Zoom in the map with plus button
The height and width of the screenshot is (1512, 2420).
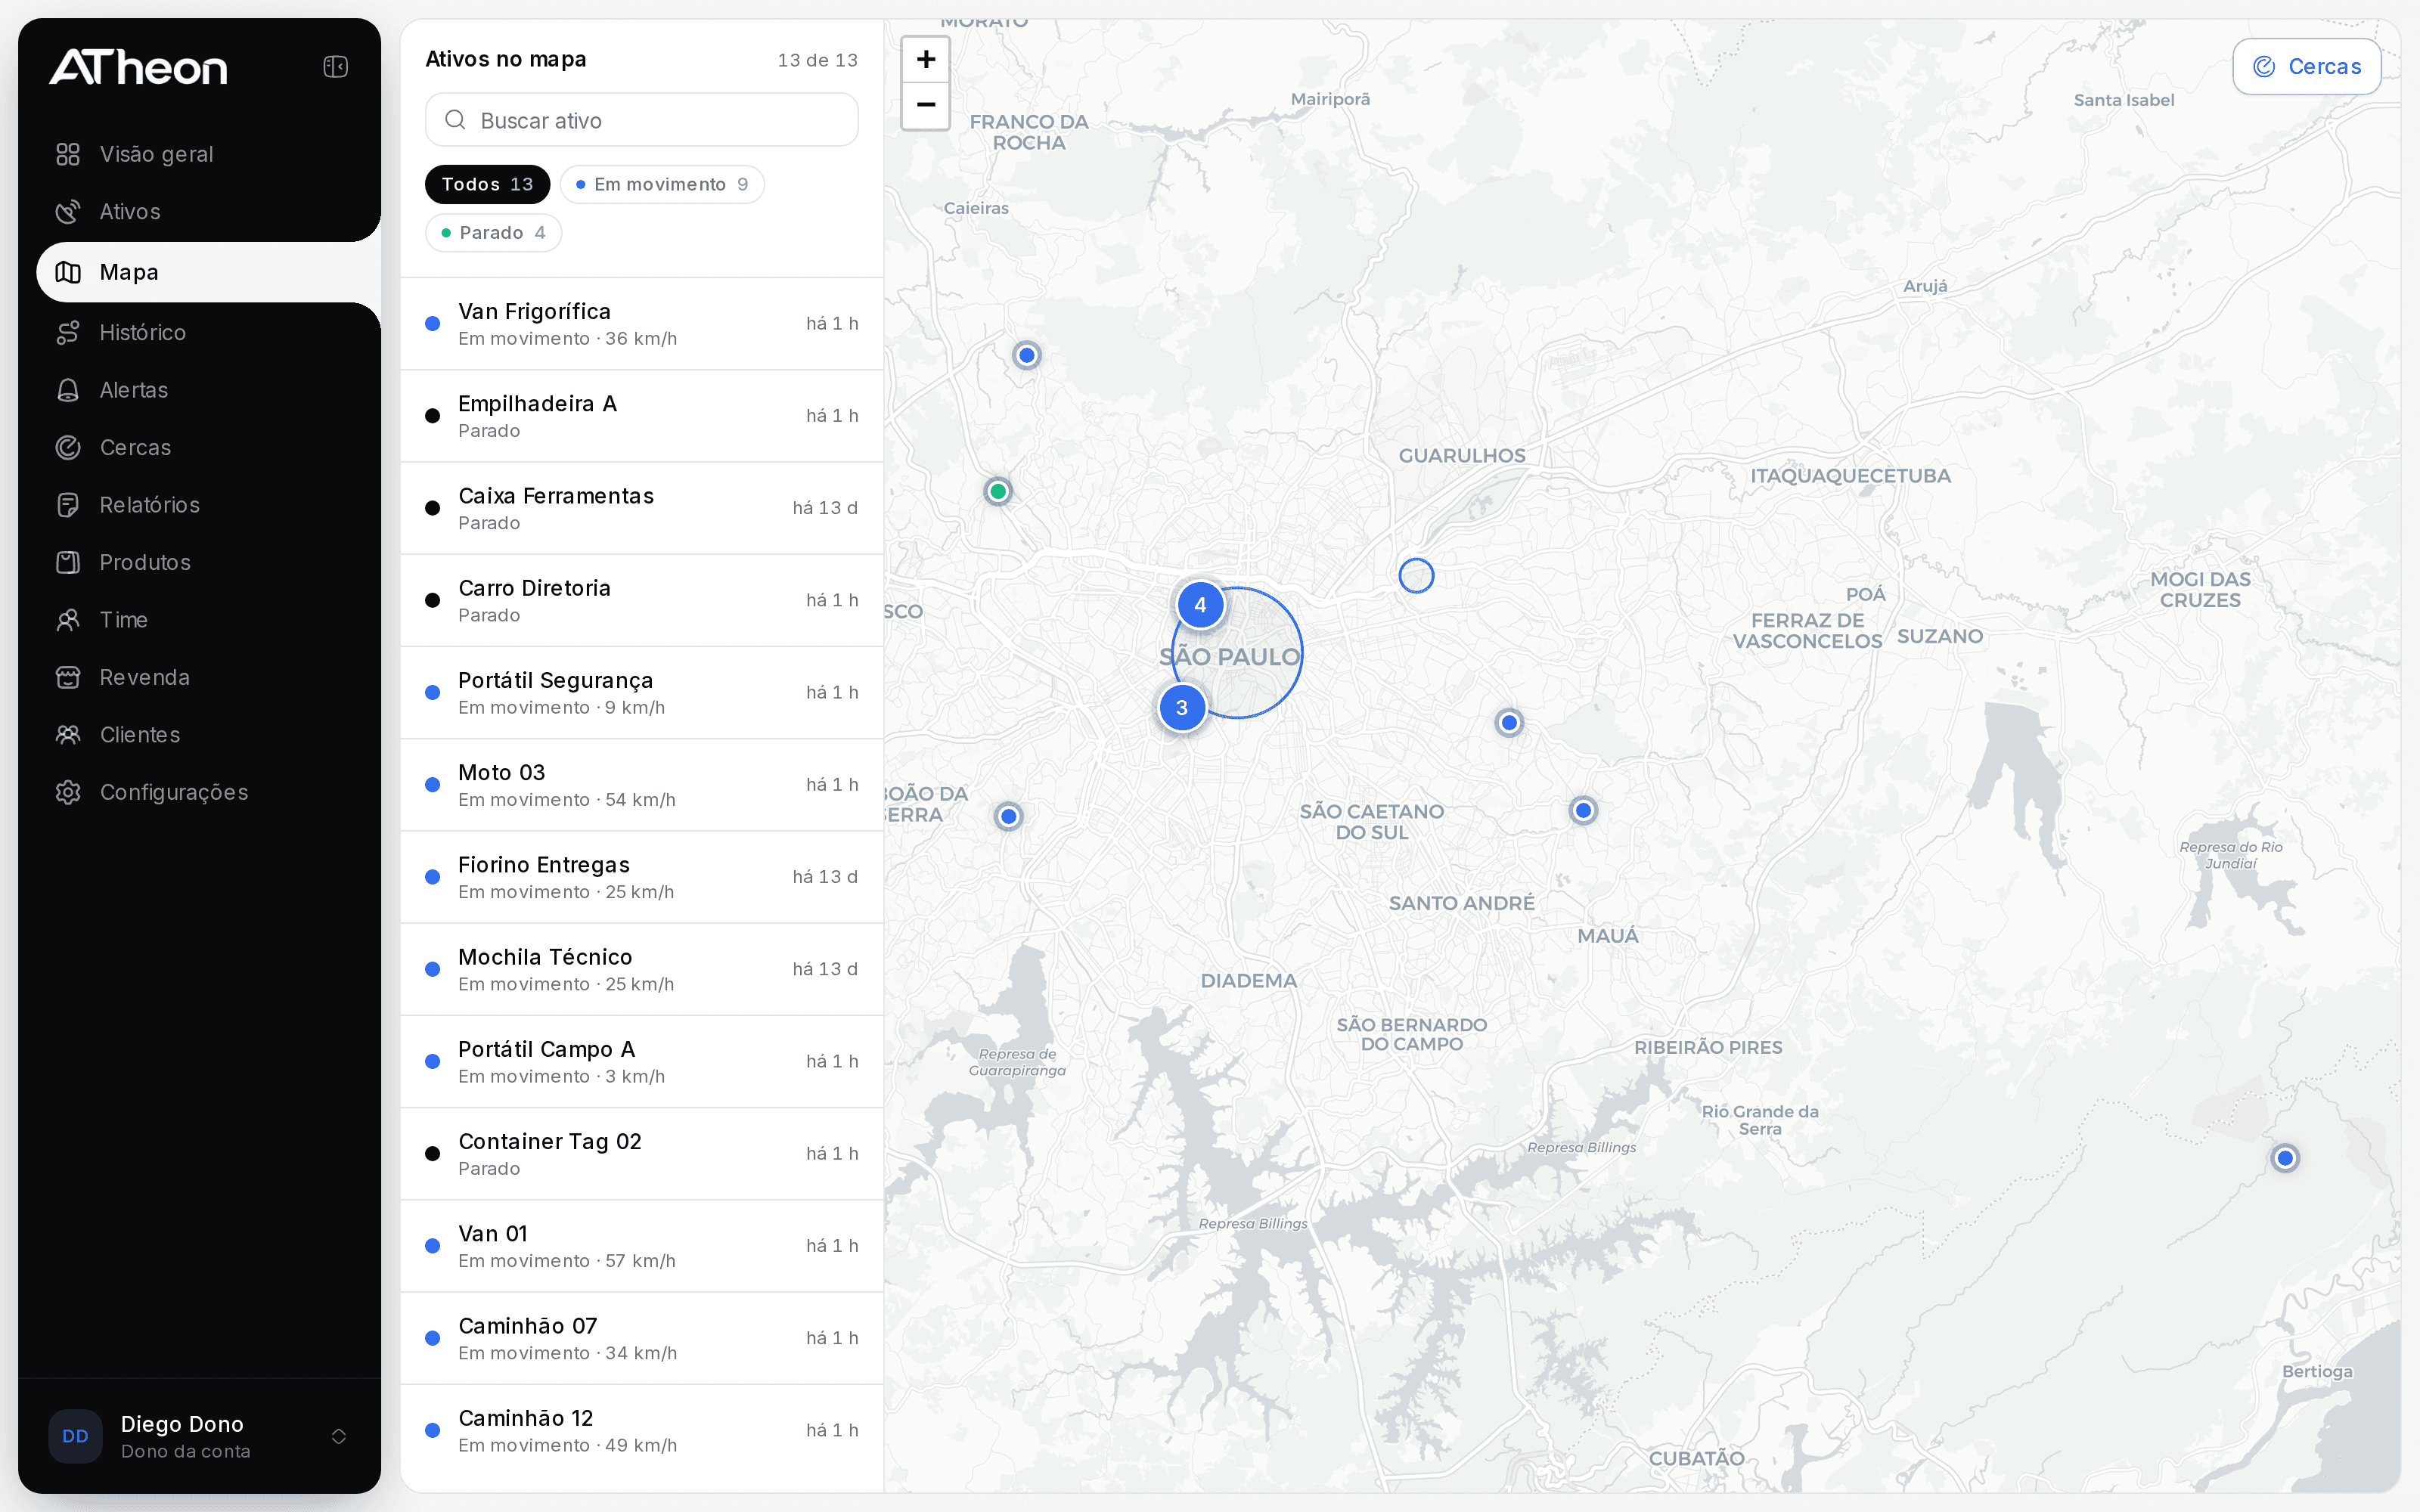coord(926,59)
